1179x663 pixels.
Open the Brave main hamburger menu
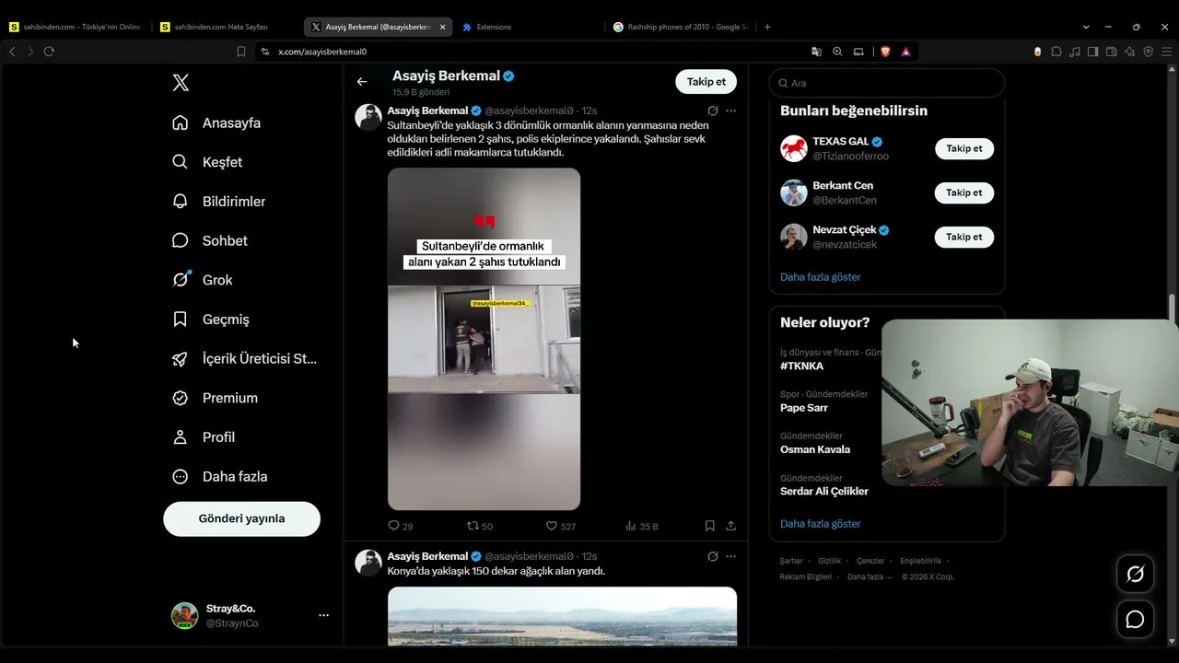coord(1165,52)
